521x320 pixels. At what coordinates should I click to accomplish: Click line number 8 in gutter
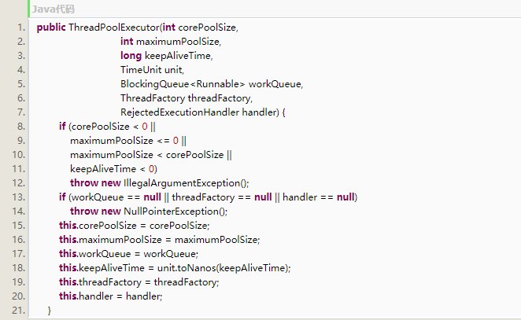(x=21, y=127)
